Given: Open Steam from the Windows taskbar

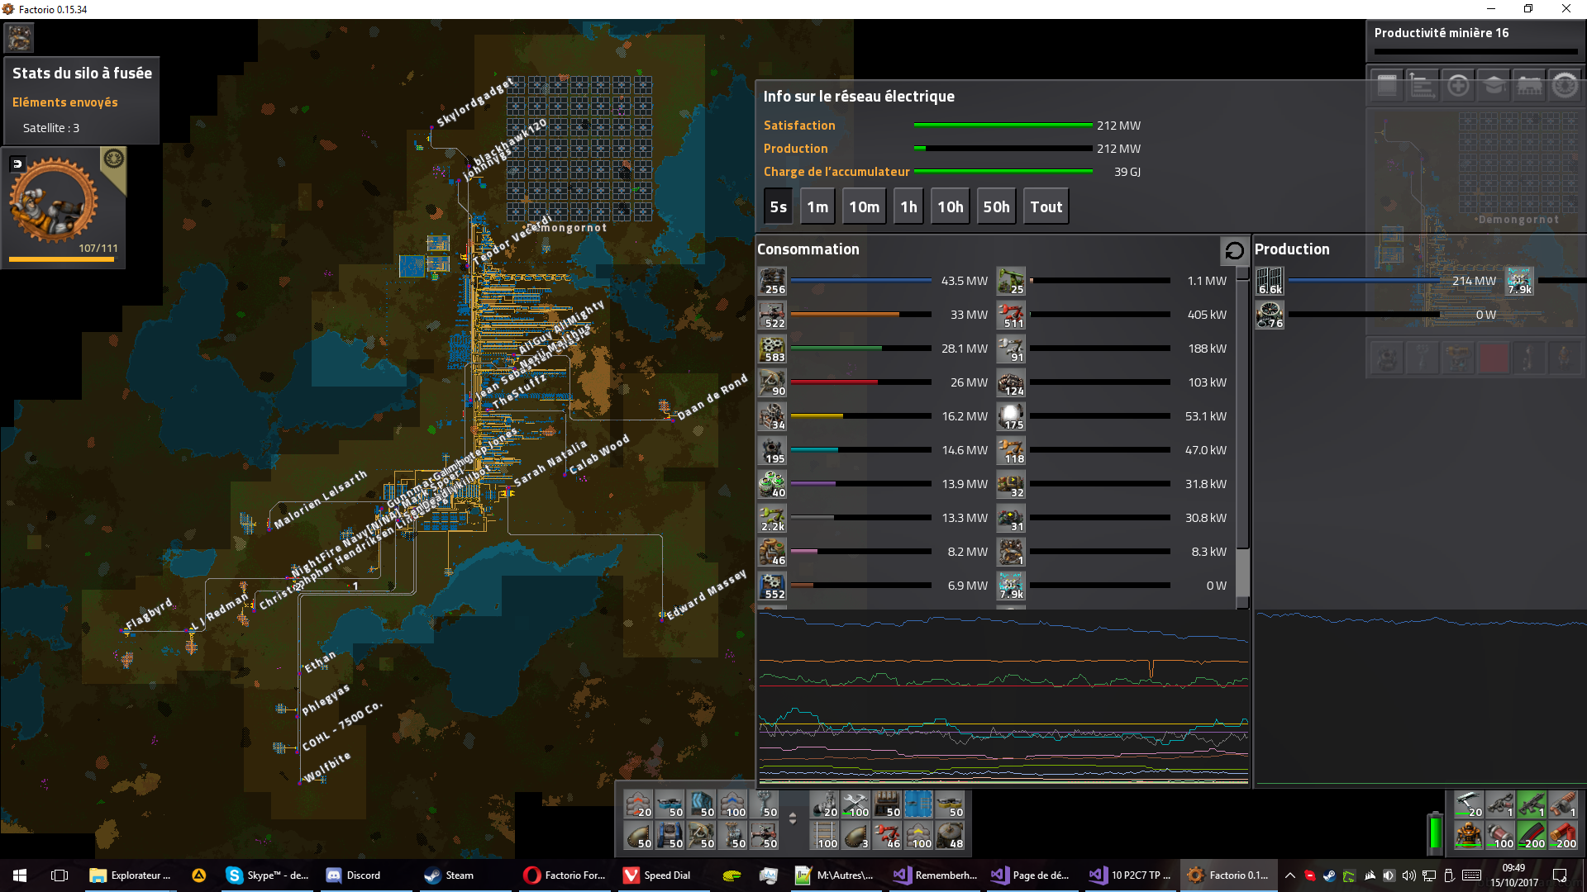Looking at the screenshot, I should (x=450, y=875).
